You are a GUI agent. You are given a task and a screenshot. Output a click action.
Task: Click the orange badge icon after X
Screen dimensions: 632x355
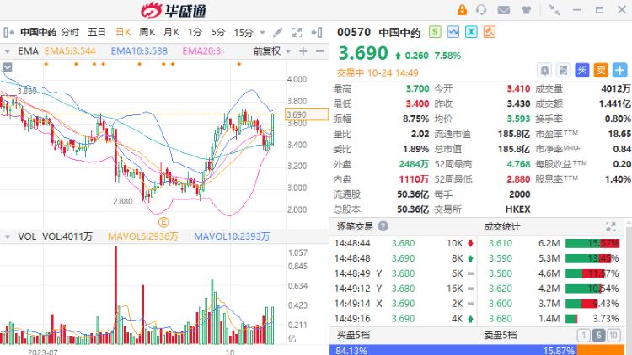490,32
